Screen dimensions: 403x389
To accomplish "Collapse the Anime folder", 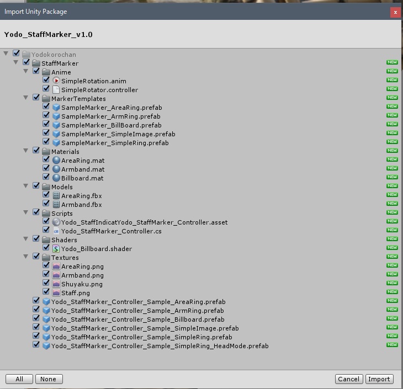I will pyautogui.click(x=26, y=71).
